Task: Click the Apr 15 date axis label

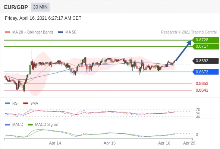Action: click(x=110, y=143)
